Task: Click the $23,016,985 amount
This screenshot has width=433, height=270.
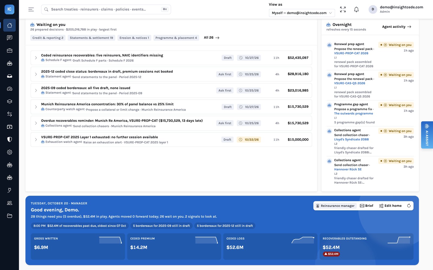Action: 298,90
